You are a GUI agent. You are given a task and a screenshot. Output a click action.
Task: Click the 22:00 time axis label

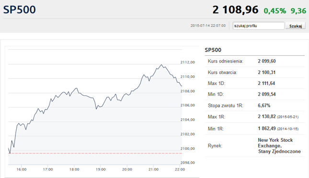tap(180, 169)
